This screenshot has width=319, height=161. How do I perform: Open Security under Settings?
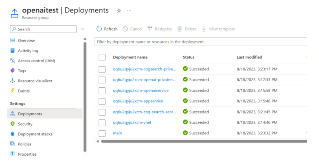click(25, 124)
